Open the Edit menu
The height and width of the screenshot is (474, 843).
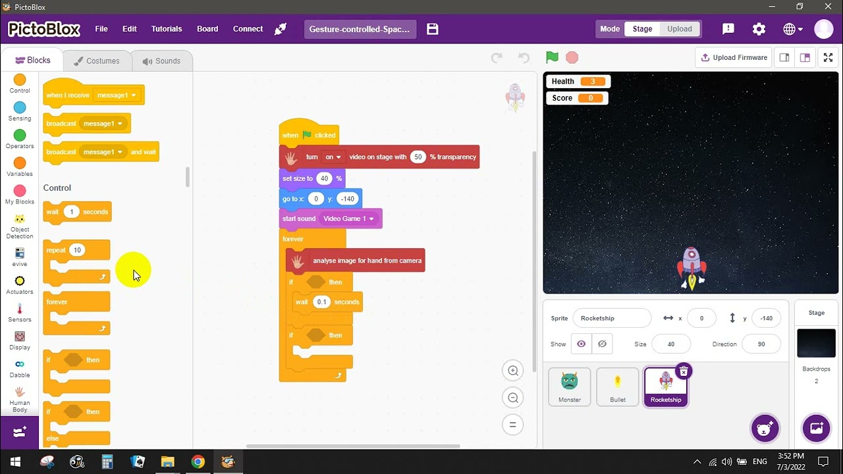point(130,29)
